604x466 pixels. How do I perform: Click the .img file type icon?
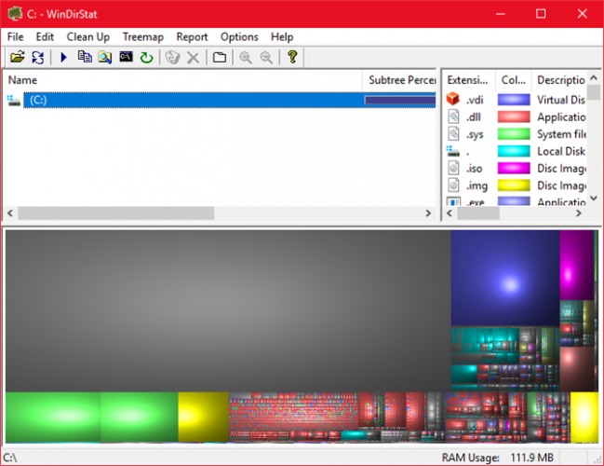(454, 185)
